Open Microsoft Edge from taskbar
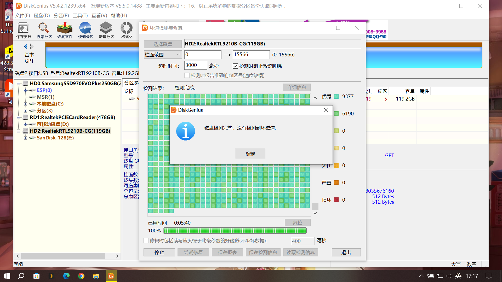Viewport: 502px width, 282px height. [66, 276]
